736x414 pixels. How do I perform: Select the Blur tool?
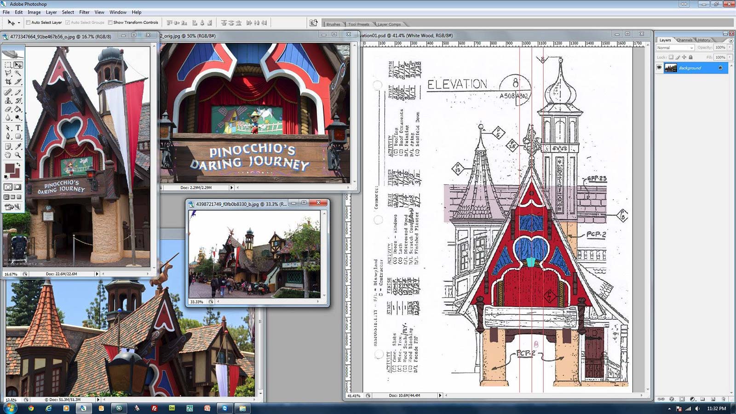pos(8,118)
